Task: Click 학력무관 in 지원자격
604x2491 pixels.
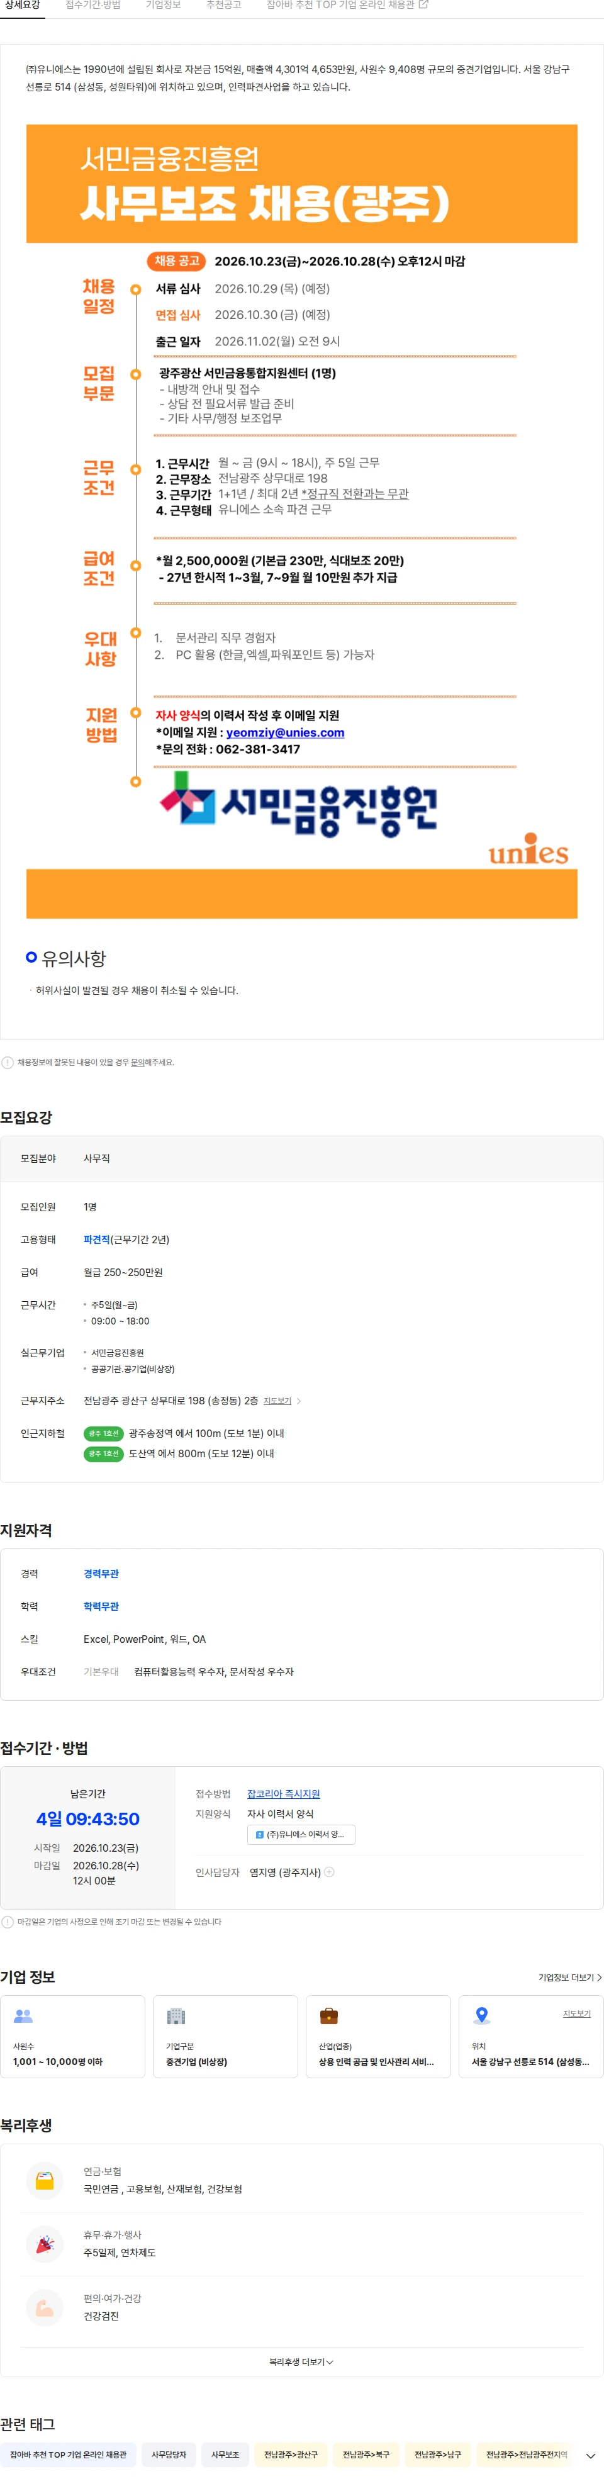Action: point(101,1607)
